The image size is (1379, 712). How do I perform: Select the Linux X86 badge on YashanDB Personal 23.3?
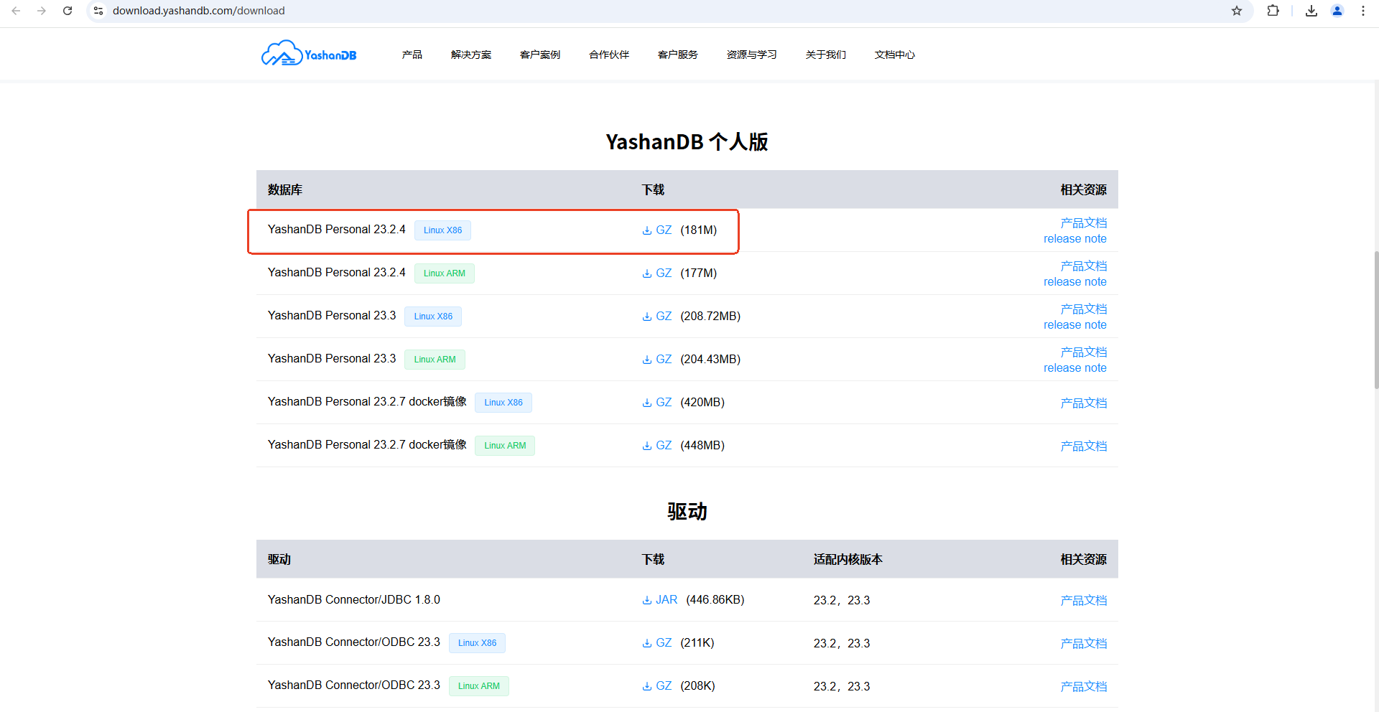coord(432,316)
